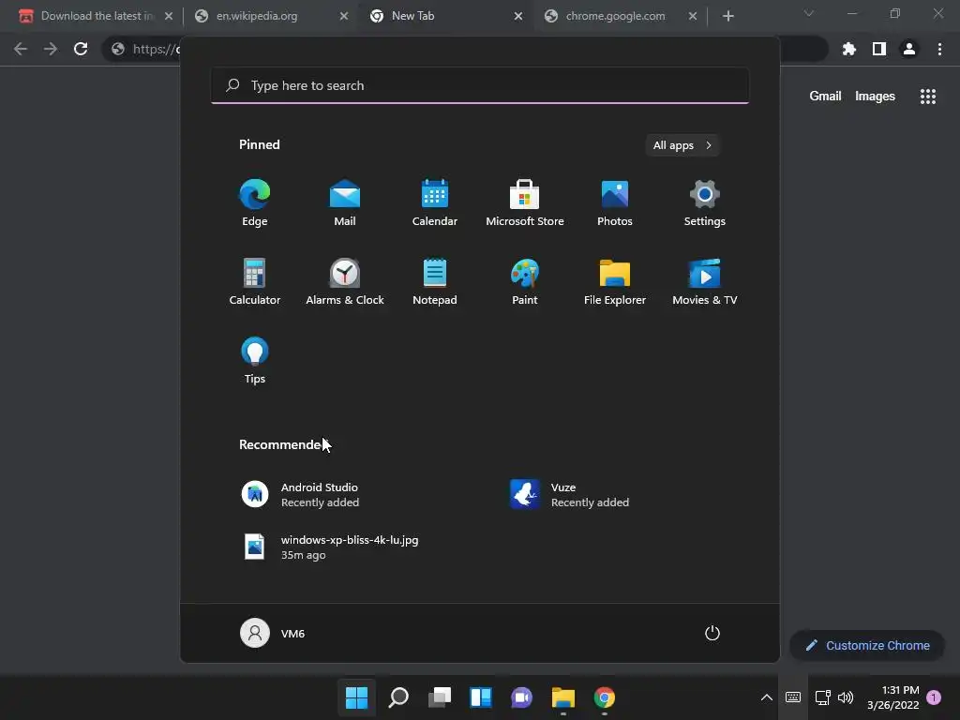This screenshot has height=720, width=960.
Task: Launch the Calculator app
Action: pyautogui.click(x=255, y=281)
